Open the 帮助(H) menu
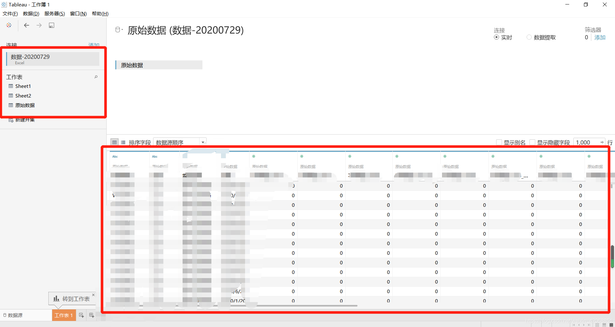This screenshot has width=615, height=327. pyautogui.click(x=100, y=13)
